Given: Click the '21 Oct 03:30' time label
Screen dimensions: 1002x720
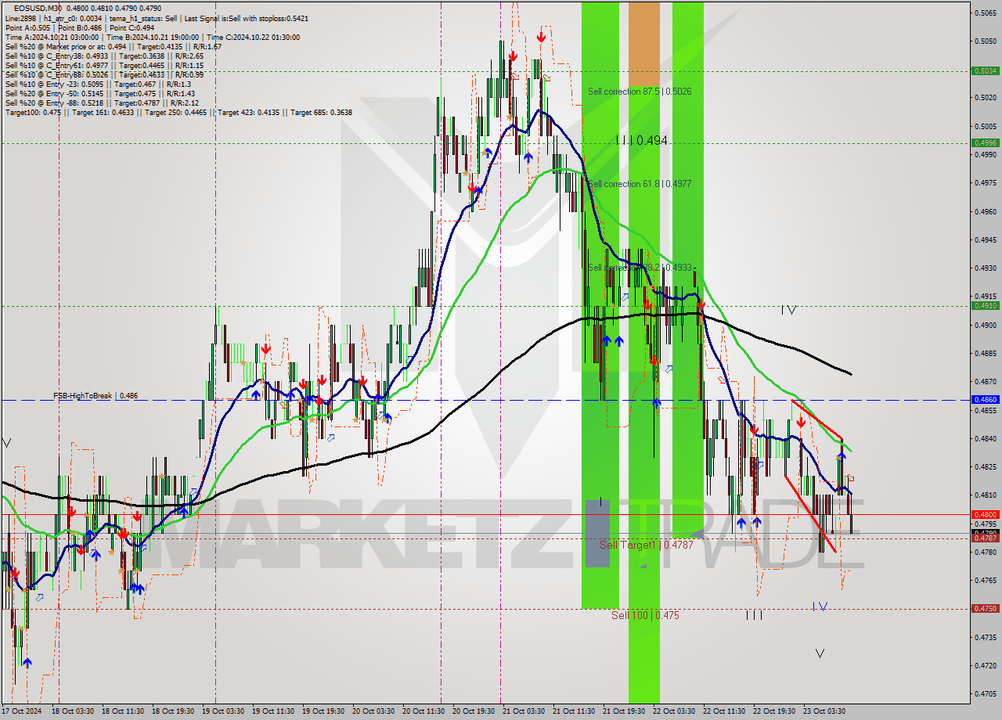Looking at the screenshot, I should coord(523,711).
